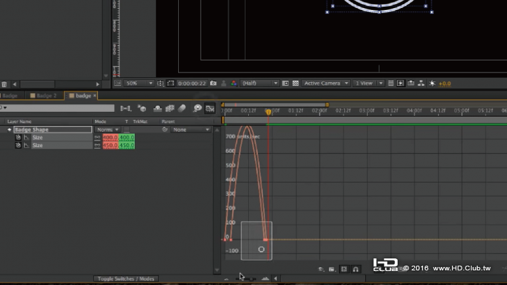The width and height of the screenshot is (507, 285).
Task: Click the parent pick whip icon
Action: [165, 129]
